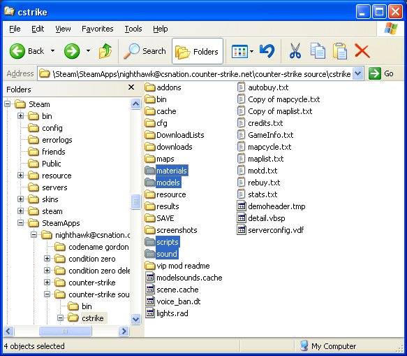The height and width of the screenshot is (356, 407).
Task: Collapse the Steam tree node
Action: [7, 104]
